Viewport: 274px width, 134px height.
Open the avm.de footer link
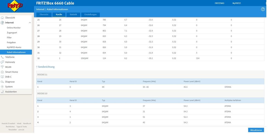21,130
